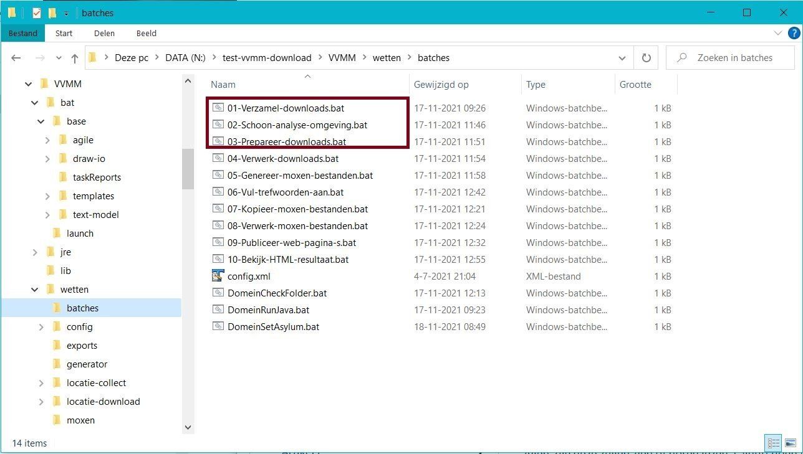This screenshot has height=454, width=803.
Task: Select the moxen folder in tree
Action: (x=80, y=420)
